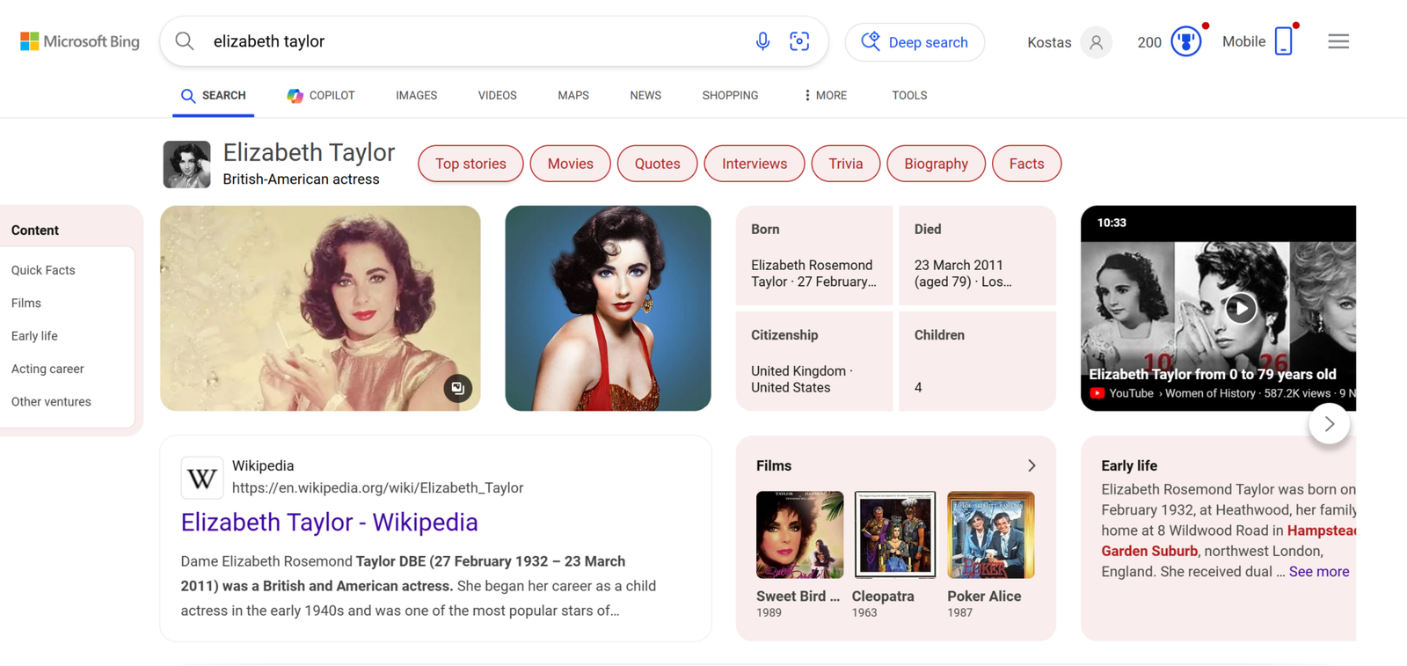Expand the Films section chevron
The image size is (1407, 666).
click(x=1032, y=465)
